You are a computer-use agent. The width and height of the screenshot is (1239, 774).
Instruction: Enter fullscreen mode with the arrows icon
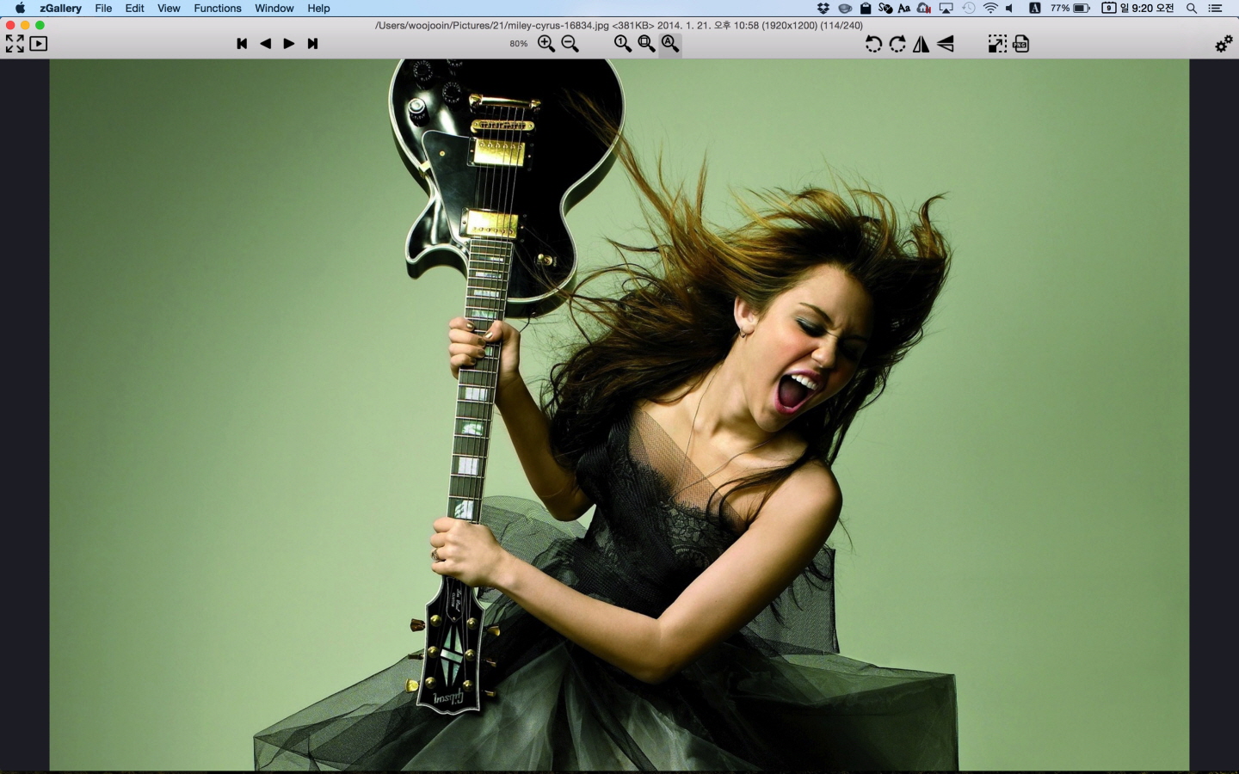pyautogui.click(x=15, y=44)
